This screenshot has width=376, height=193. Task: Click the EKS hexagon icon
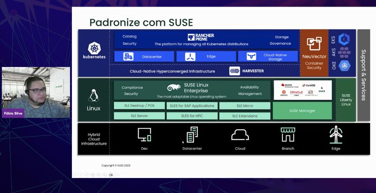(x=344, y=39)
